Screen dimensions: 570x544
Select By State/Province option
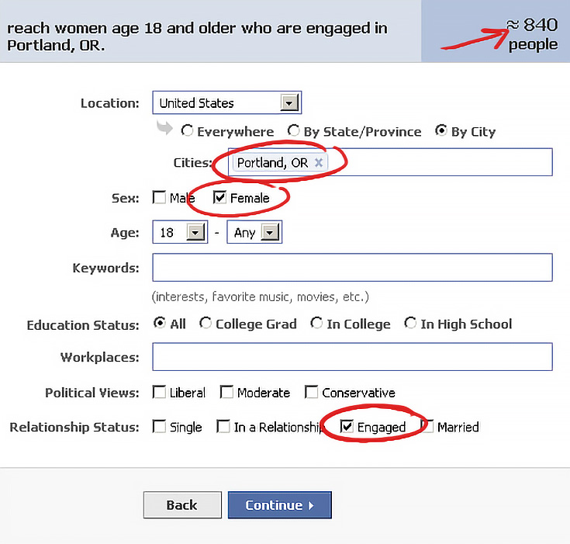click(293, 130)
